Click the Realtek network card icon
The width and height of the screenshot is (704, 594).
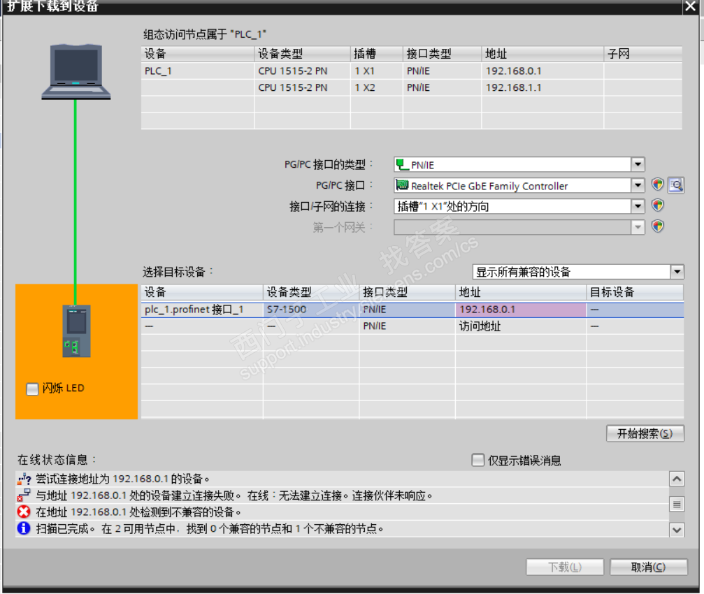point(402,185)
